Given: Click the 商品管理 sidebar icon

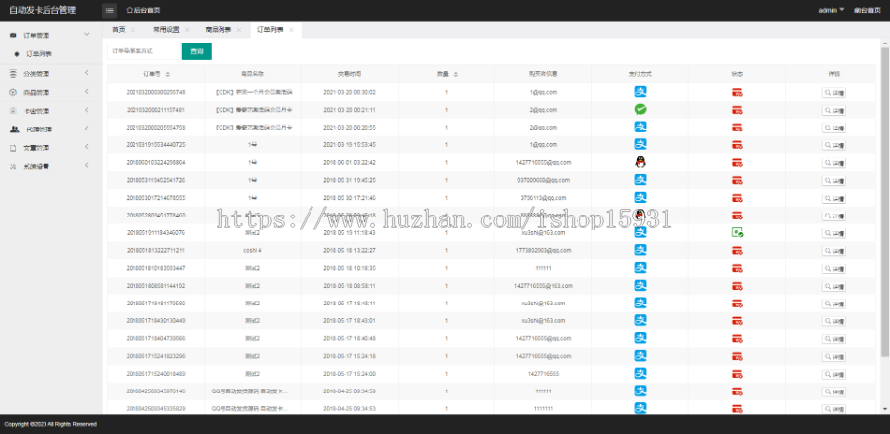Looking at the screenshot, I should 13,93.
